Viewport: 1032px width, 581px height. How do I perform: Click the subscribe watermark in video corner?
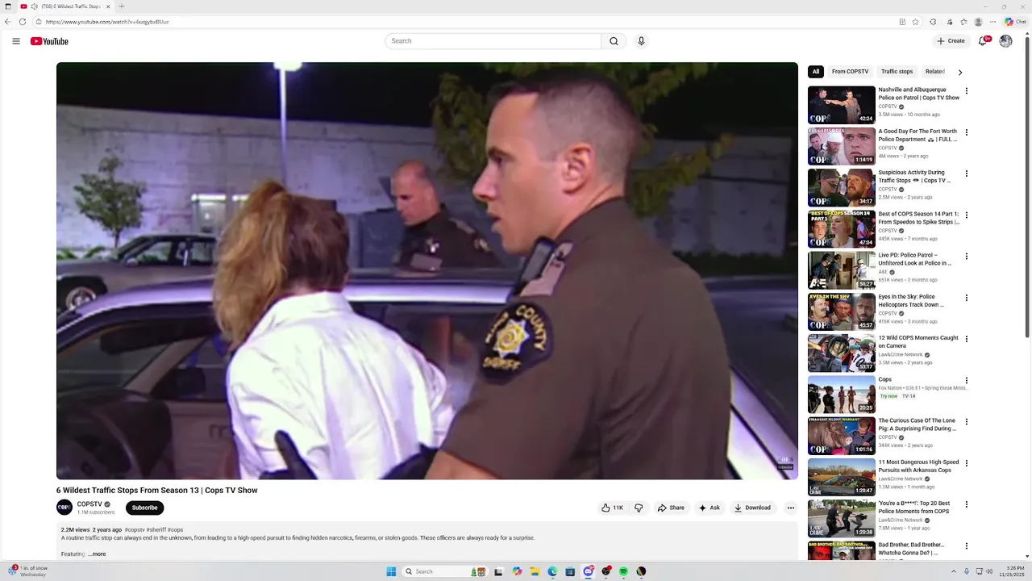784,464
